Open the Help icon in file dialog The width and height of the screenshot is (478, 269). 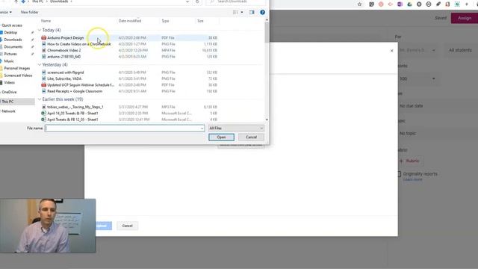[x=262, y=12]
